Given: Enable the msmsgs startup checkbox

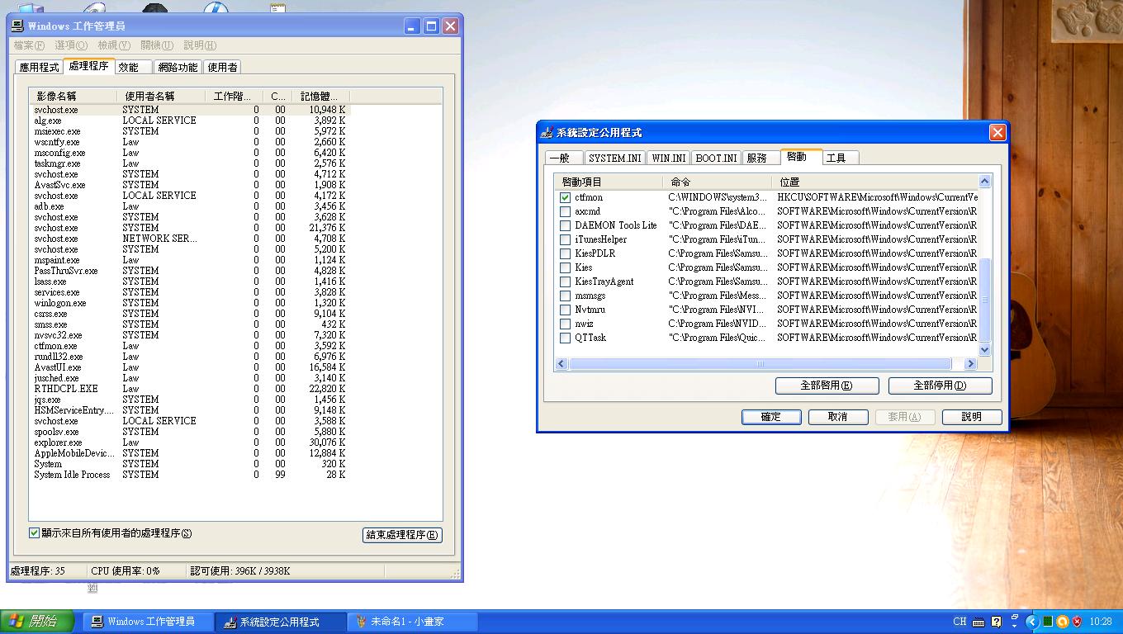Looking at the screenshot, I should pyautogui.click(x=565, y=296).
